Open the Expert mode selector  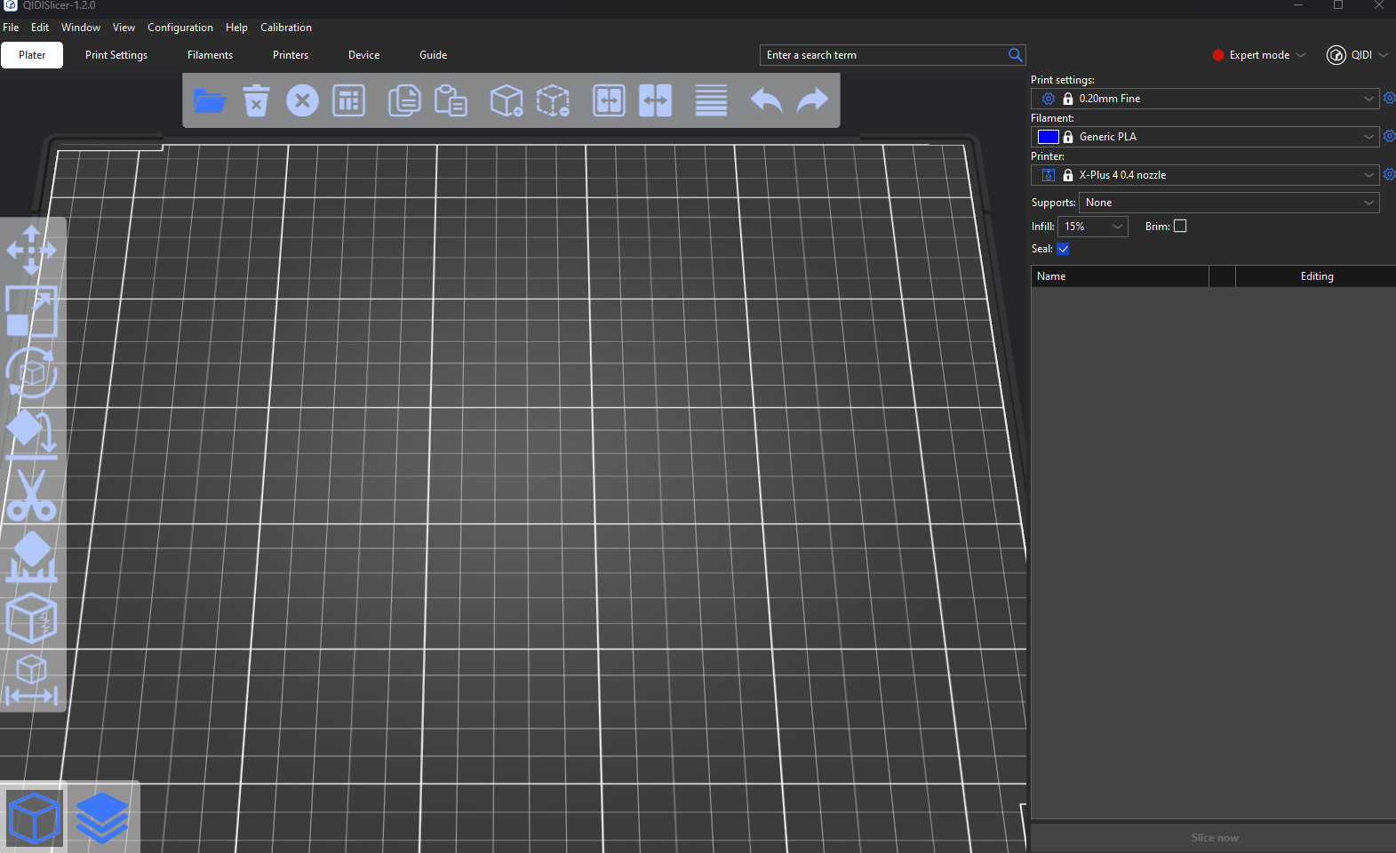pos(1259,55)
